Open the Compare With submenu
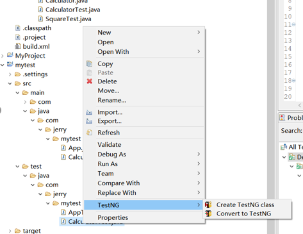The width and height of the screenshot is (303, 234). point(144,183)
